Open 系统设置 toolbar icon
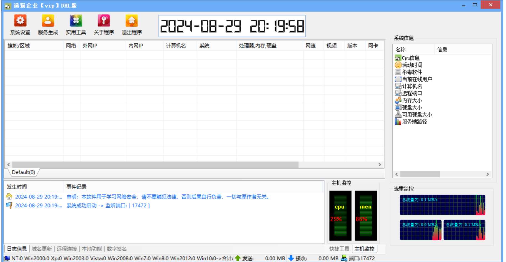 click(20, 21)
